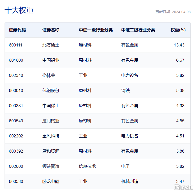This screenshot has width=195, height=192.
Task: Select stock code 002340
Action: pyautogui.click(x=16, y=75)
